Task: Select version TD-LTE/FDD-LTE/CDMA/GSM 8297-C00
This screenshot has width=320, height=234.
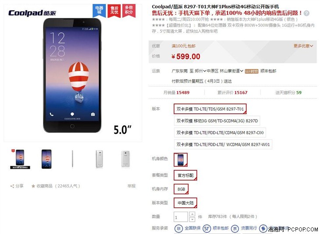Action: pos(220,133)
